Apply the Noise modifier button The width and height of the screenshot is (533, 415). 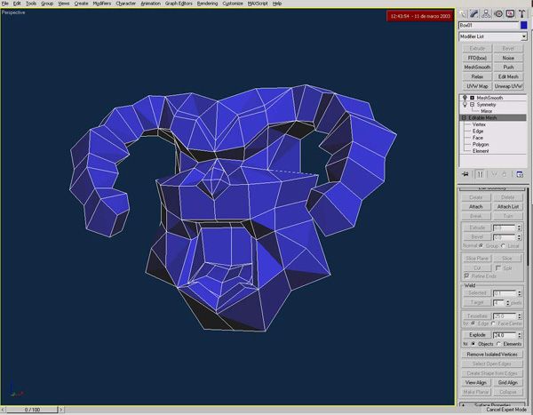(508, 58)
